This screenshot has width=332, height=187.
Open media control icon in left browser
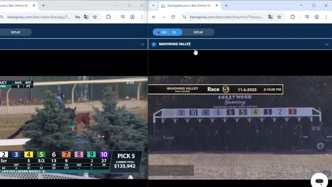point(123,17)
